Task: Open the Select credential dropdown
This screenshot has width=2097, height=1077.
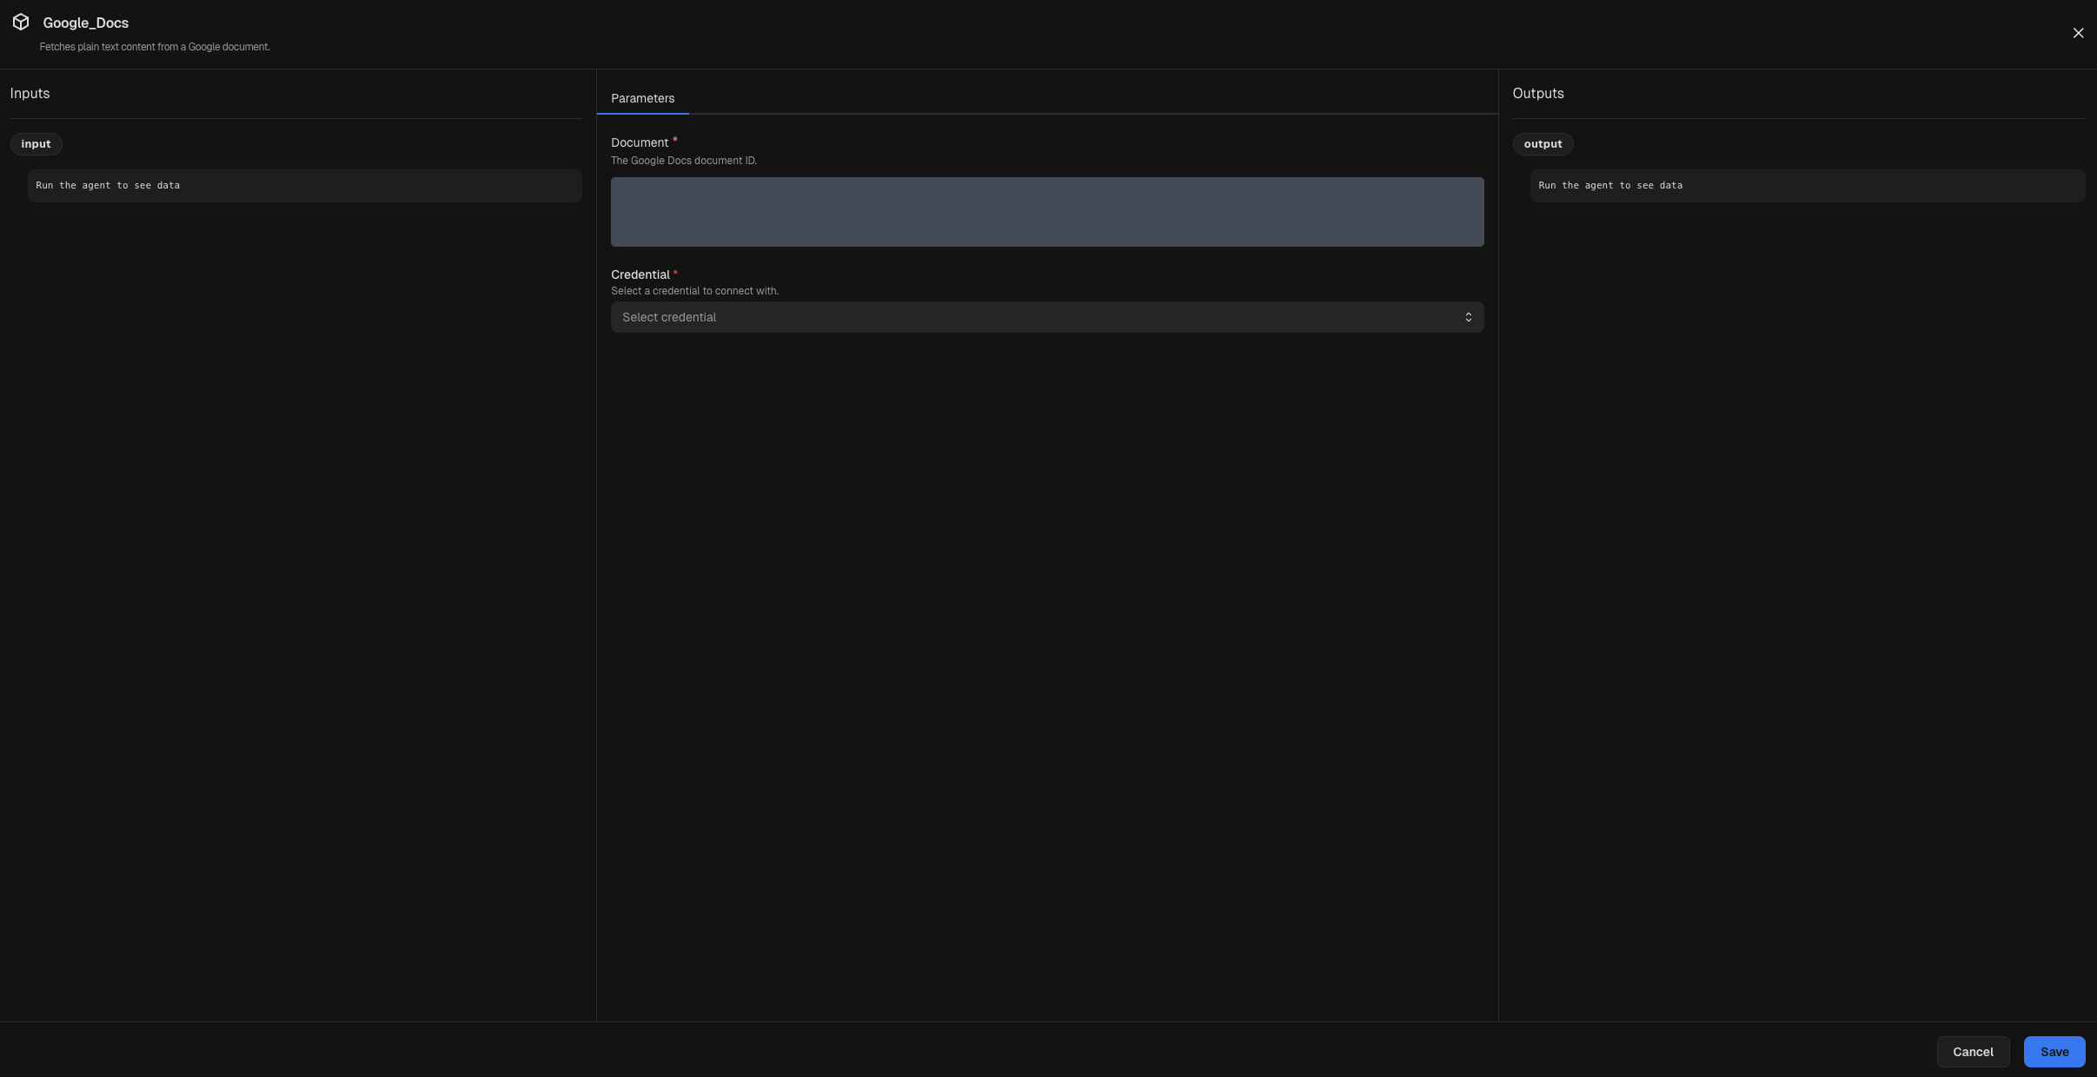Action: point(1045,316)
